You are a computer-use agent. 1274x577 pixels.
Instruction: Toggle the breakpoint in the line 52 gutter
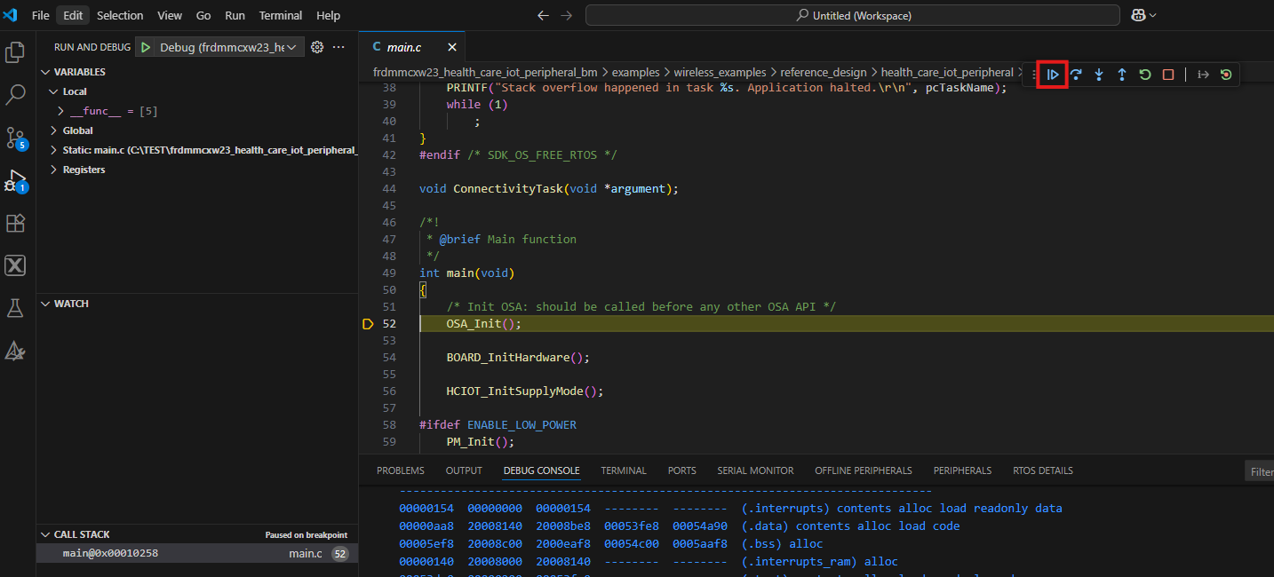[368, 323]
